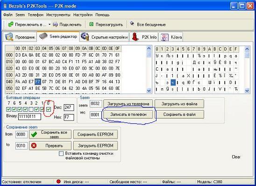Switch to the Скрытые настройки tab
Screen dimensions: 256x186
(x=104, y=37)
